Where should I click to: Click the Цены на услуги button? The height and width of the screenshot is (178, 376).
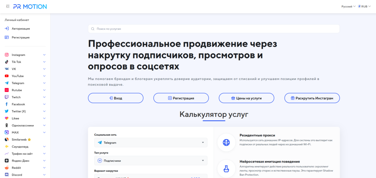tap(247, 98)
